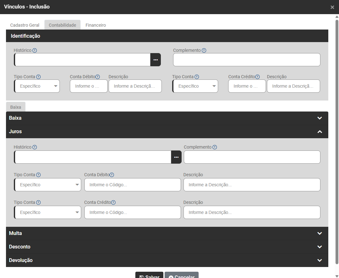Screen dimensions: 339x278
Task: Select the Contabilidade tab
Action: (63, 25)
